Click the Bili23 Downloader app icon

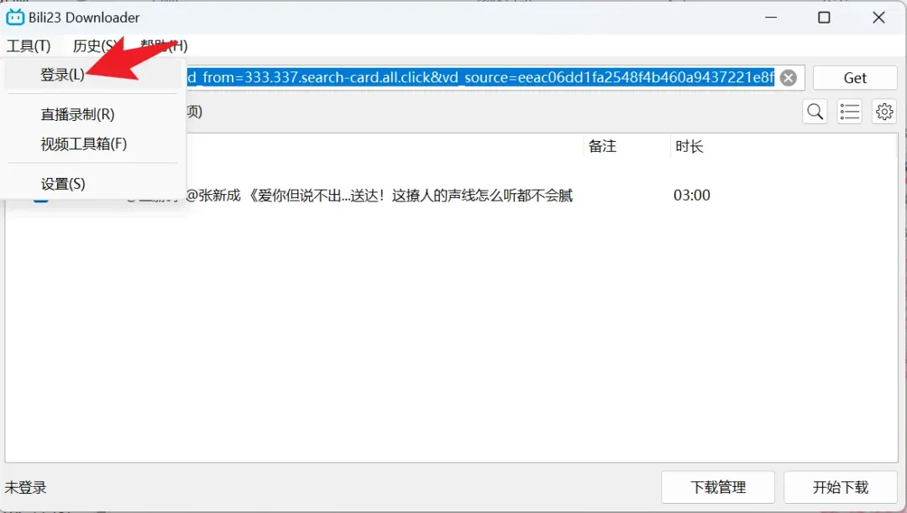[15, 18]
